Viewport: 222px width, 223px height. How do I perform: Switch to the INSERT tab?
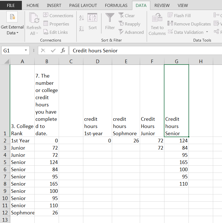coord(54,6)
